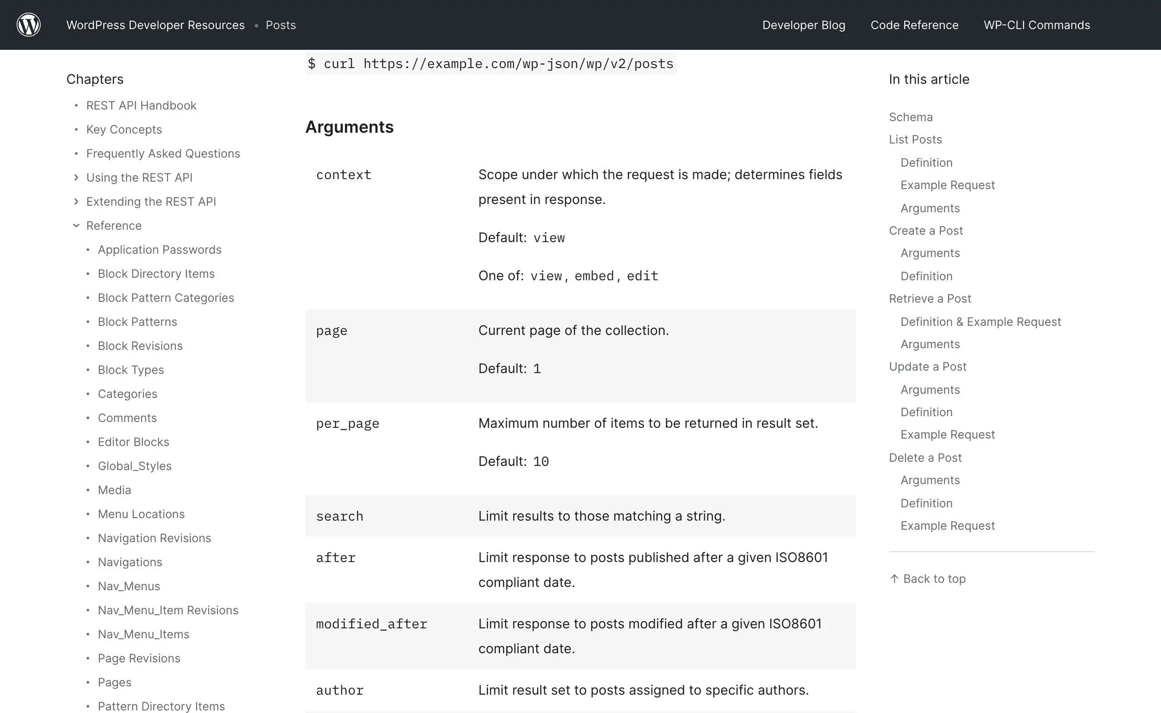Open Using the REST API chapter link
The image size is (1161, 713).
click(139, 177)
